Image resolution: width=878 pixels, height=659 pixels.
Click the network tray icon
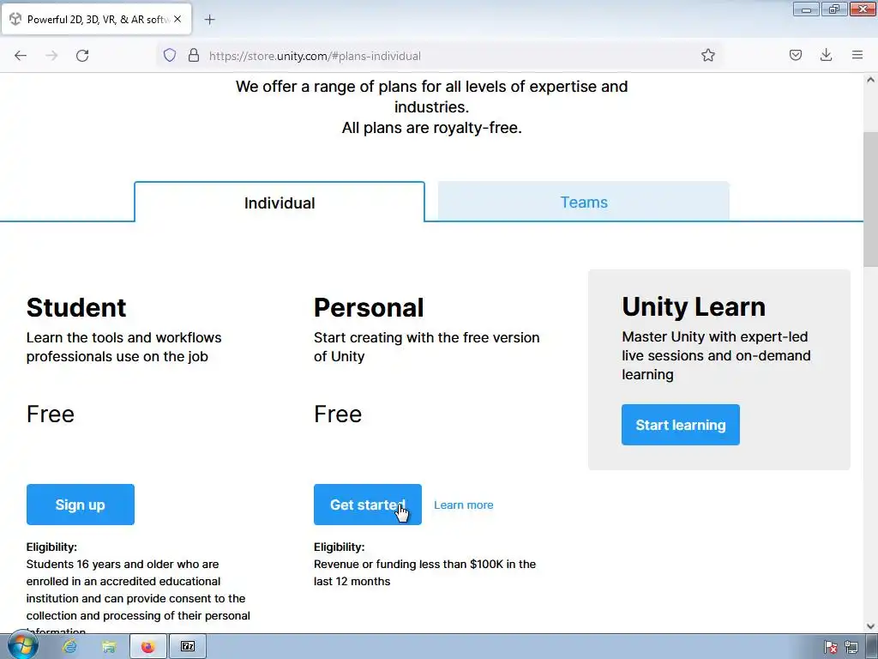point(851,647)
